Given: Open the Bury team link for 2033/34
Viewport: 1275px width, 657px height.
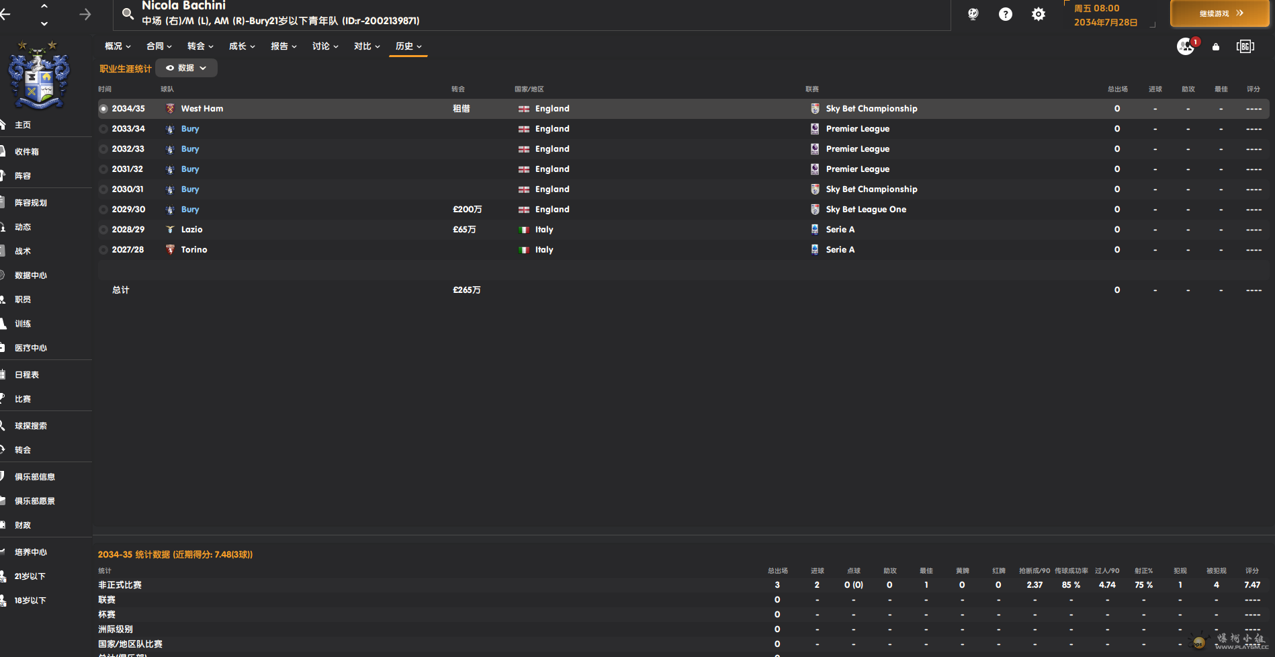Looking at the screenshot, I should click(x=190, y=129).
